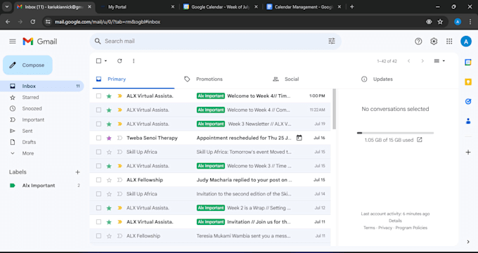Open Invitation // Join us email from Jul 11
The image size is (478, 253).
[210, 222]
